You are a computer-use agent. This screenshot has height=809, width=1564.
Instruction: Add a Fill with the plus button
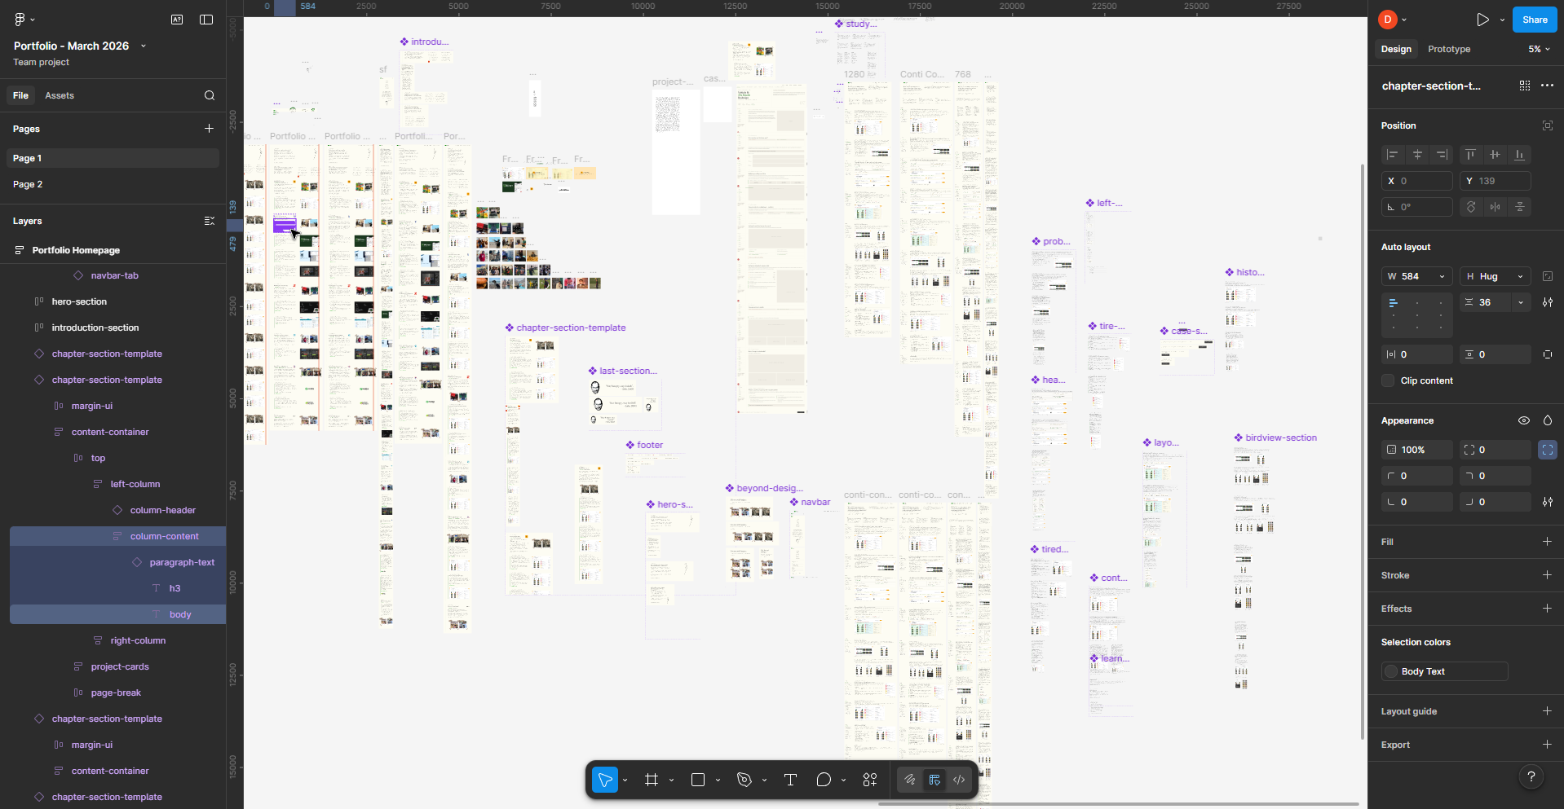coord(1548,542)
